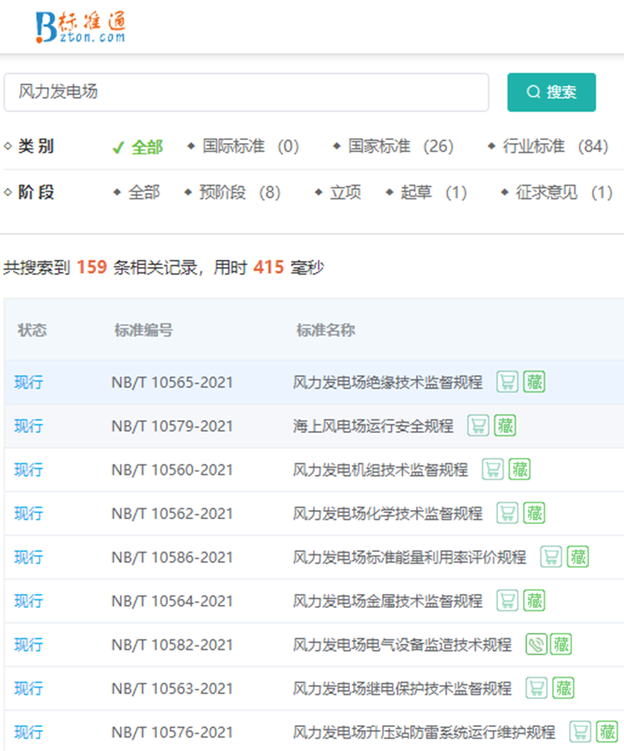Click the 藏 favorite icon for 风力发电场绝缘技术监督规程
The width and height of the screenshot is (624, 751).
click(x=534, y=382)
